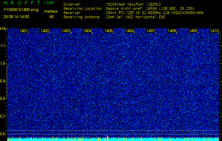Click the red meteor echo near 1405
Image resolution: width=222 pixels, height=141 pixels.
pos(107,80)
